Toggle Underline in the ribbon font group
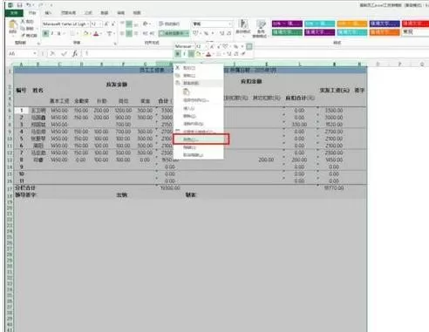This screenshot has height=332, width=429. pos(59,34)
